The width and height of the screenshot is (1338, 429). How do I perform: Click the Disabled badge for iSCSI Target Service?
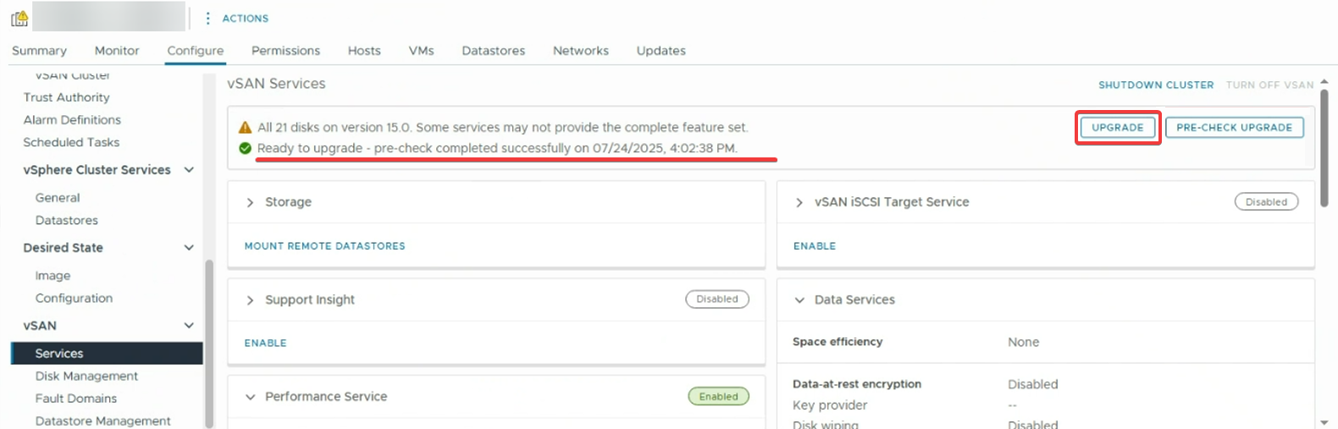click(x=1266, y=202)
